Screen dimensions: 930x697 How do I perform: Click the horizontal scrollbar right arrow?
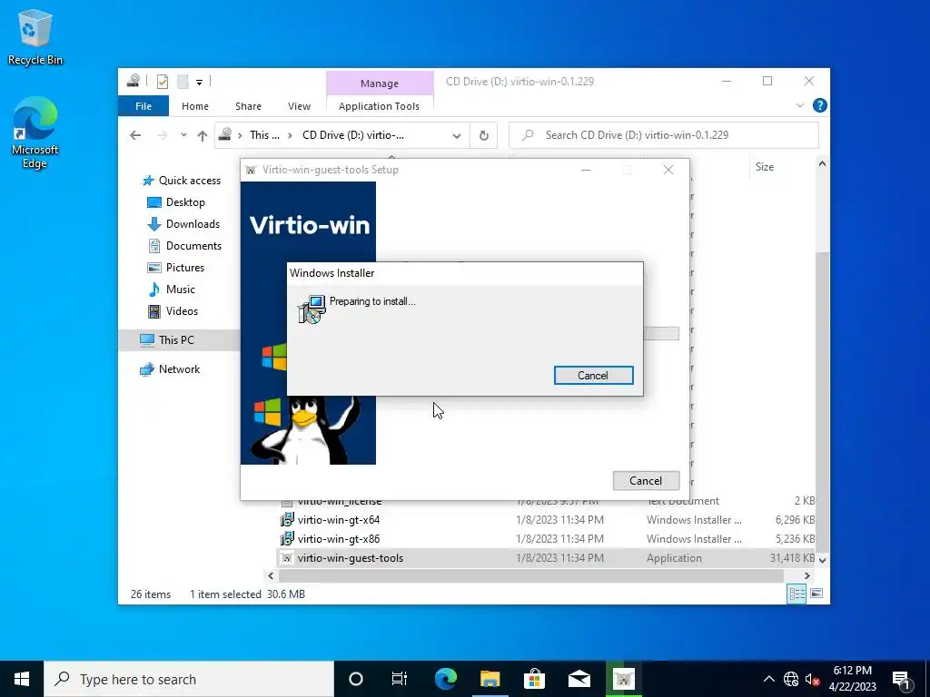(806, 575)
